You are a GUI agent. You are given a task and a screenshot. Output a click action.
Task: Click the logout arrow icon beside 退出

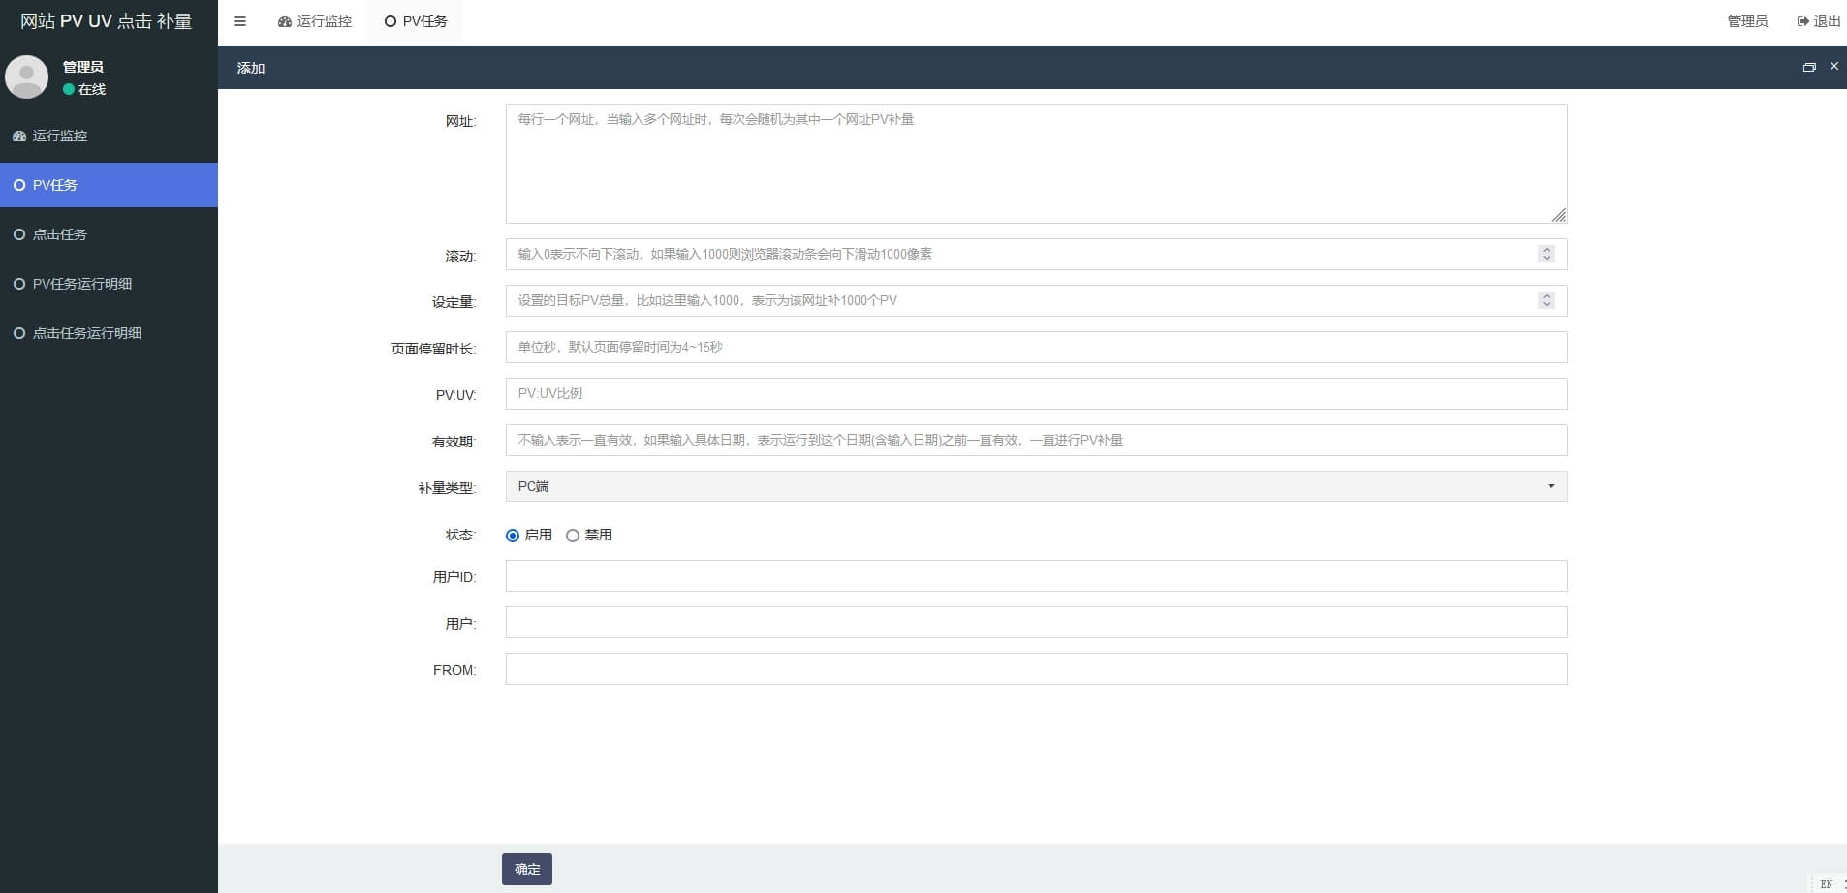1802,21
